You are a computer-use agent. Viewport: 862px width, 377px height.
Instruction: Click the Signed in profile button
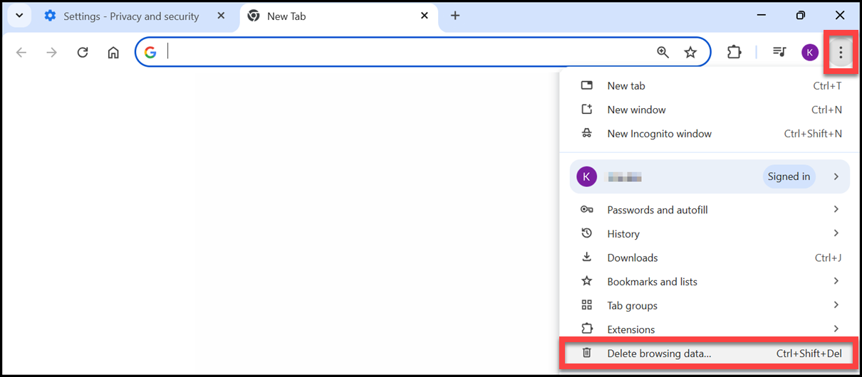pyautogui.click(x=789, y=177)
